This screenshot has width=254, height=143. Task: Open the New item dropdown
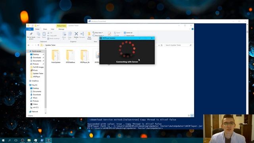coord(98,33)
